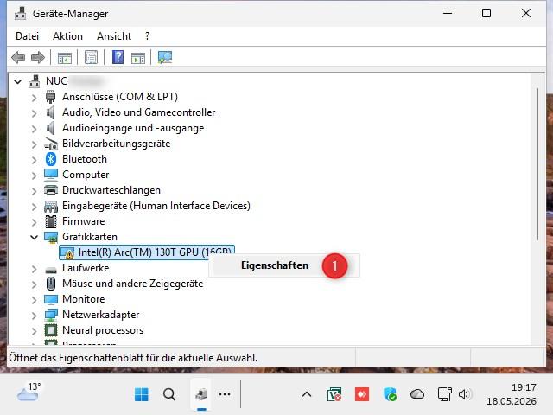The image size is (553, 415).
Task: Expand Audioeingänge und -ausgänge
Action: point(34,129)
